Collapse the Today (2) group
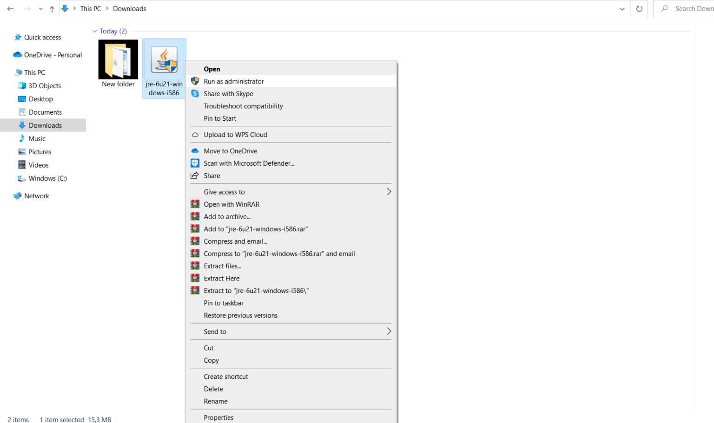The image size is (714, 423). (x=94, y=31)
